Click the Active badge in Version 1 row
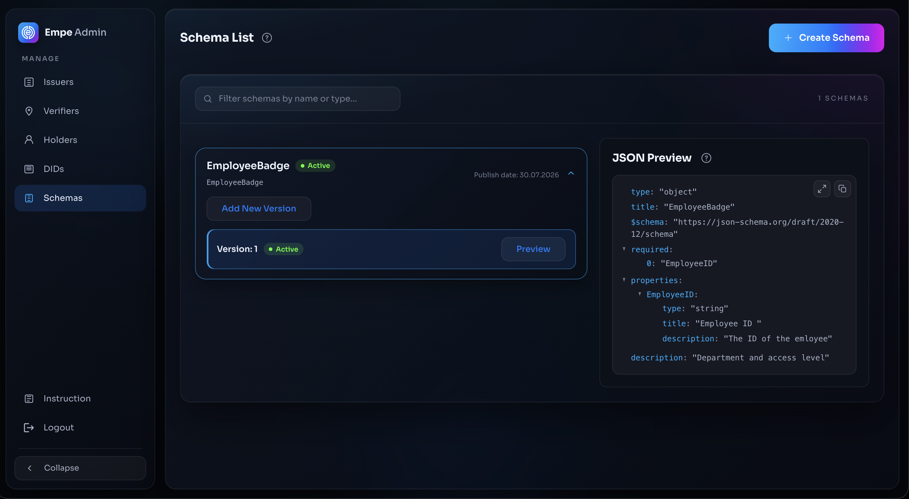The height and width of the screenshot is (499, 909). click(x=283, y=249)
